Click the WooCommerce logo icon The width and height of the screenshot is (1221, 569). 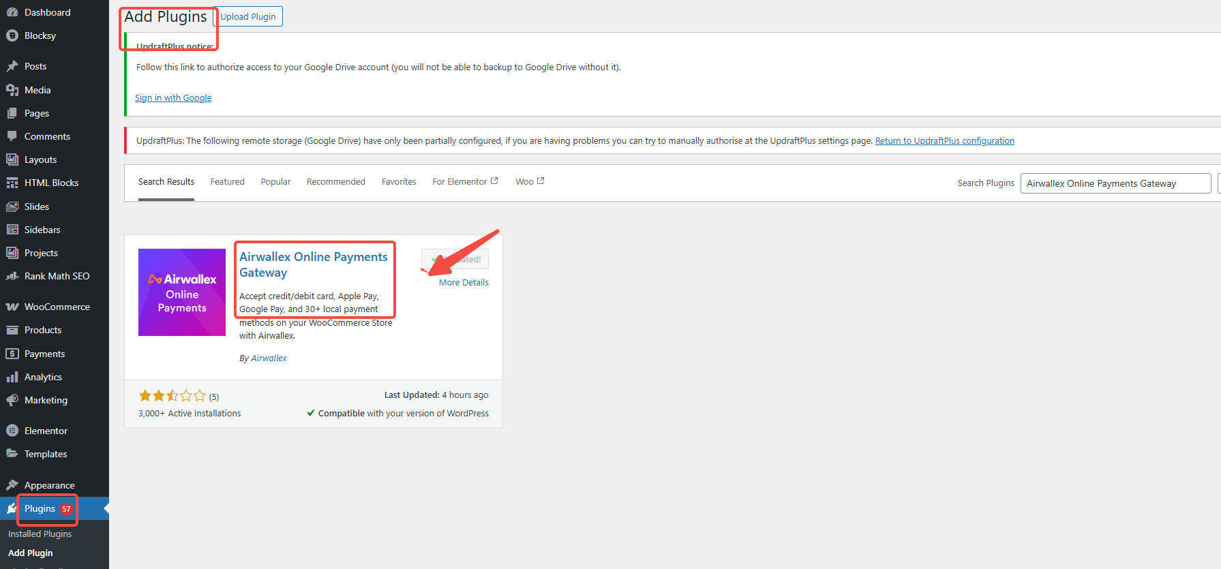pyautogui.click(x=12, y=307)
